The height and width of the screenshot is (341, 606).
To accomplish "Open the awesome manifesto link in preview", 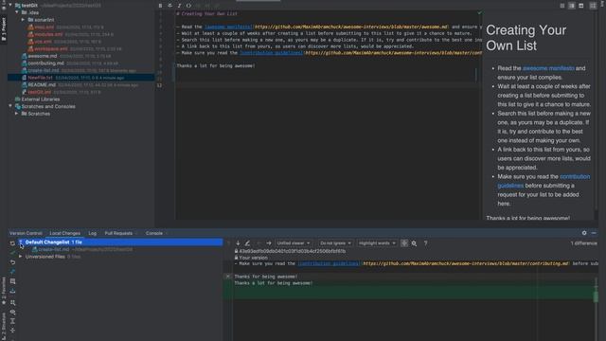I will click(x=548, y=68).
